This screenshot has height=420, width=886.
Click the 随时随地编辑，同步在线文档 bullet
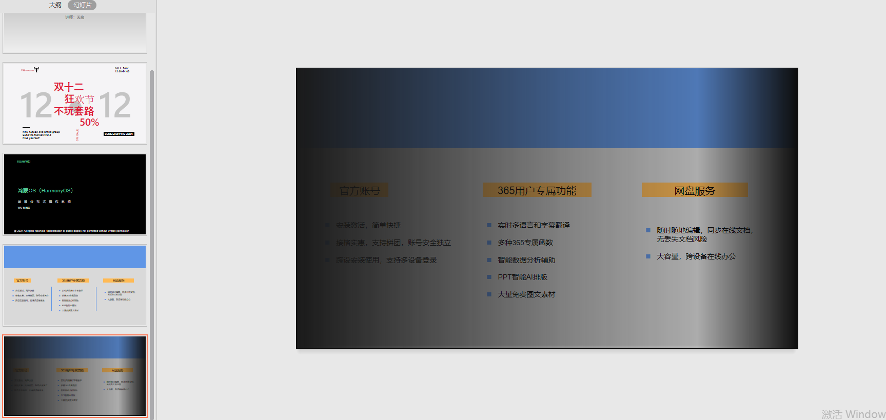705,234
